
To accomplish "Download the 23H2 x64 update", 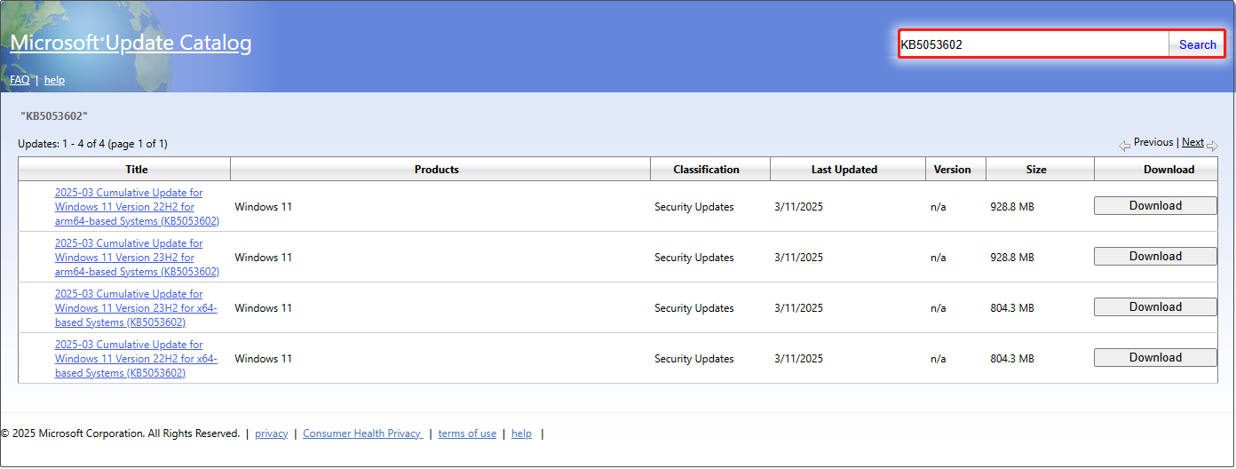I will point(1155,306).
